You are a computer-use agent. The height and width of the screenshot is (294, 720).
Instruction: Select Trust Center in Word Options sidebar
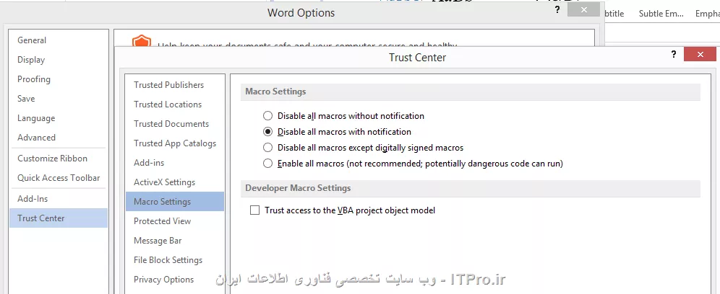pos(59,218)
